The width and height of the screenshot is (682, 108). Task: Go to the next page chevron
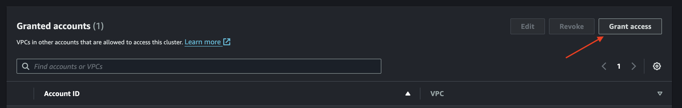[x=634, y=66]
